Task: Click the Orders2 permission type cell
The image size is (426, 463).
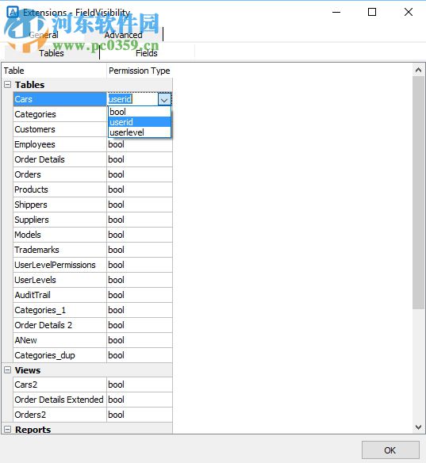Action: 140,415
